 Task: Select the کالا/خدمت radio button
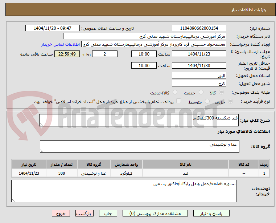(175, 92)
